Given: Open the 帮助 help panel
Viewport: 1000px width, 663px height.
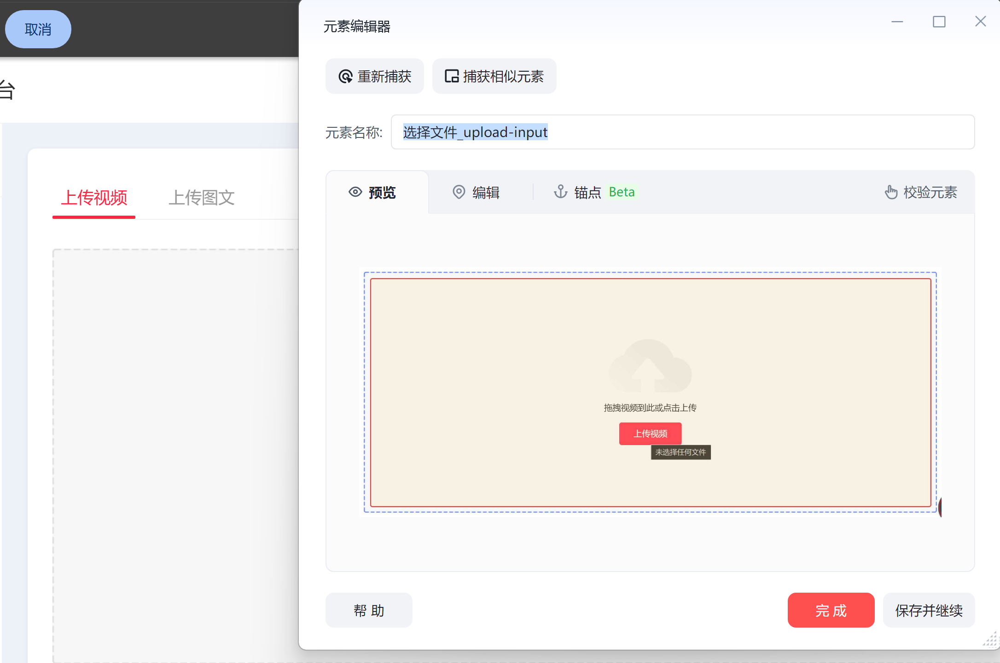Looking at the screenshot, I should tap(369, 610).
